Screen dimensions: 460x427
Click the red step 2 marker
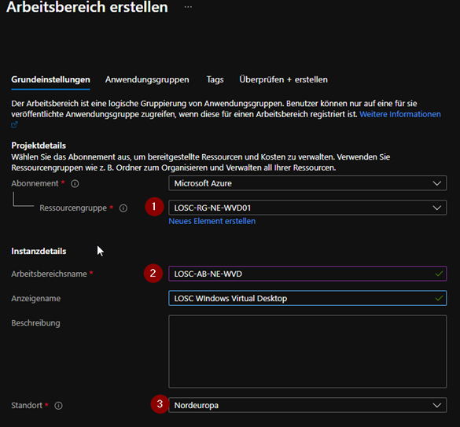point(153,273)
